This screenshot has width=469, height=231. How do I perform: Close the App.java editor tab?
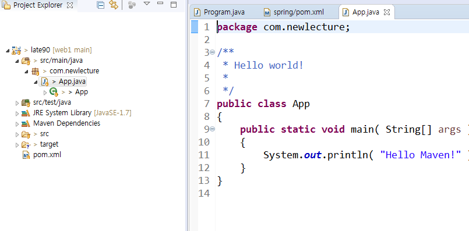pyautogui.click(x=387, y=12)
